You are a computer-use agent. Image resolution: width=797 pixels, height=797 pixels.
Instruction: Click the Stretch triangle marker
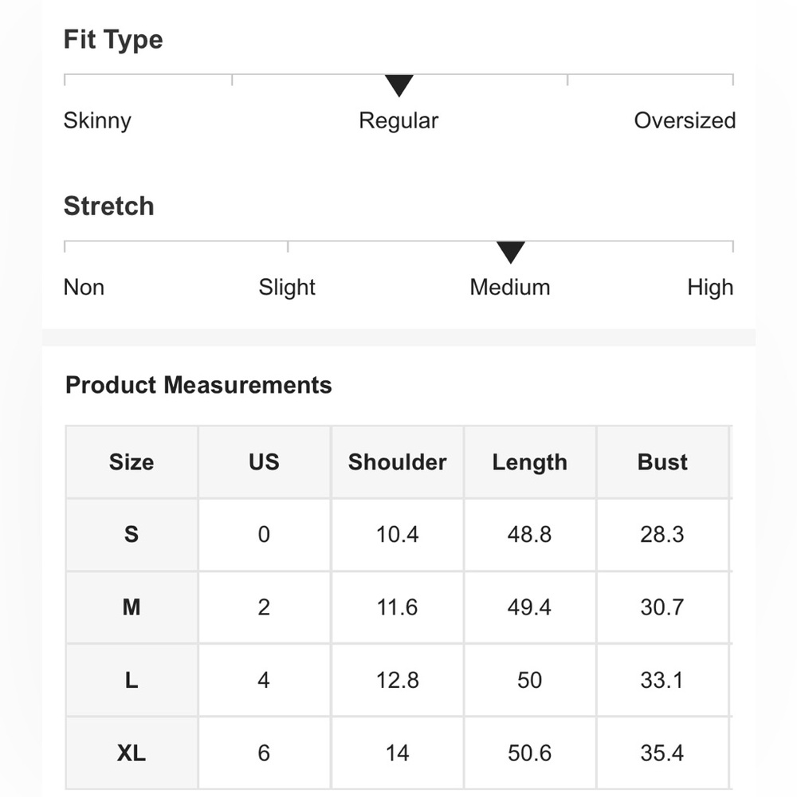coord(510,252)
